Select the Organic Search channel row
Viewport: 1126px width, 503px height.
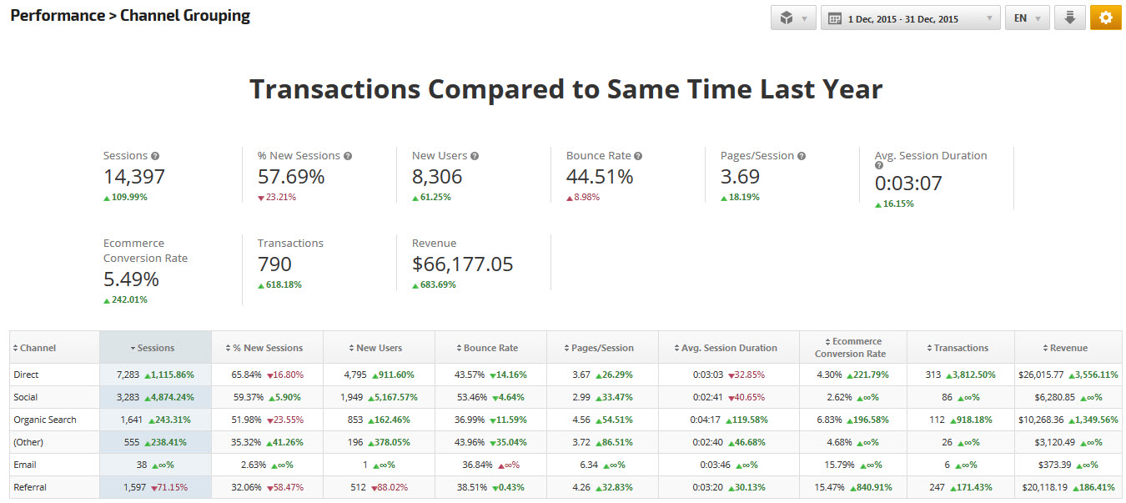coord(44,420)
